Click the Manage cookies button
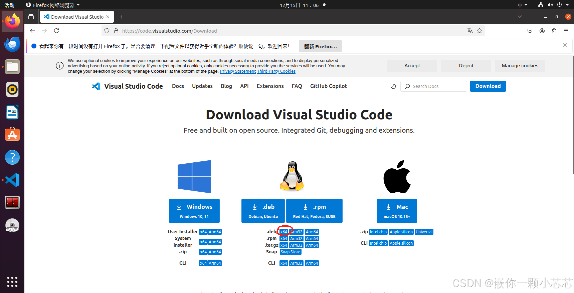The width and height of the screenshot is (574, 293). [520, 66]
